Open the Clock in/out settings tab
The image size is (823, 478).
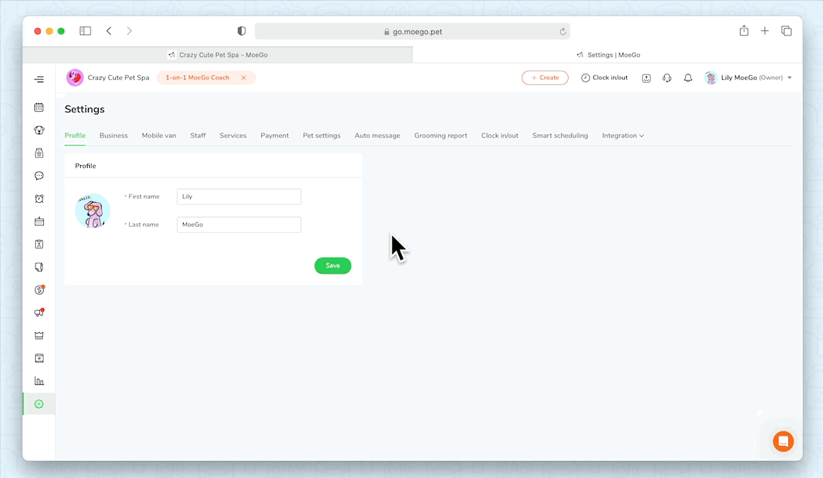pos(500,136)
